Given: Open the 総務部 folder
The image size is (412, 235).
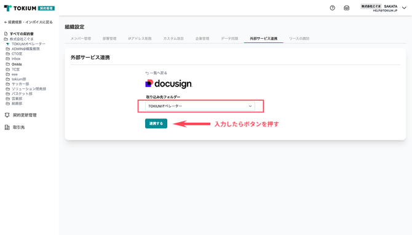Looking at the screenshot, I should click(17, 104).
